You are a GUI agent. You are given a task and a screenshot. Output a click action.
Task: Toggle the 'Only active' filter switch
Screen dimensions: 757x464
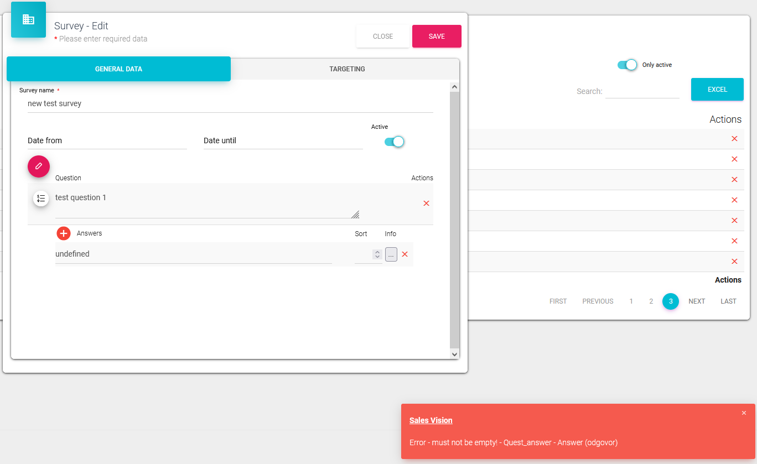tap(628, 65)
